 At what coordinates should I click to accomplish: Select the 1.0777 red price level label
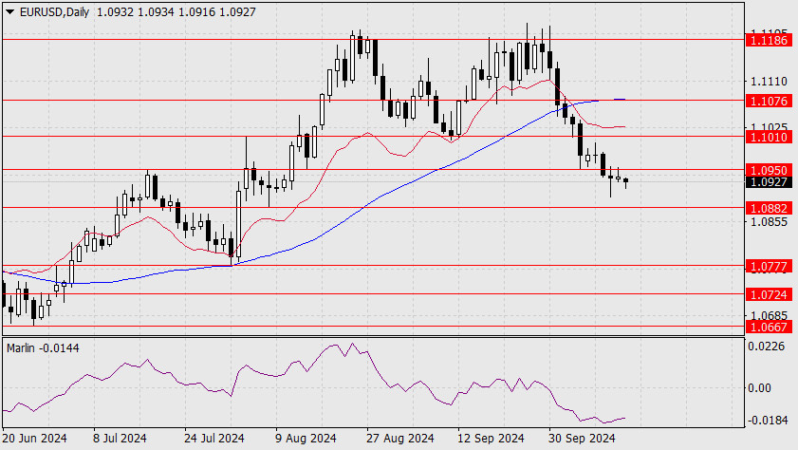point(769,266)
